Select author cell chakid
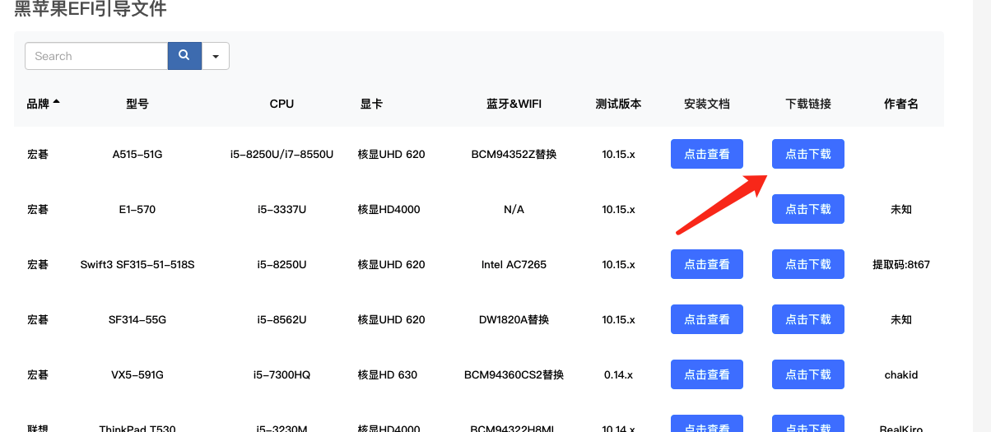Viewport: 991px width, 432px height. pos(901,374)
